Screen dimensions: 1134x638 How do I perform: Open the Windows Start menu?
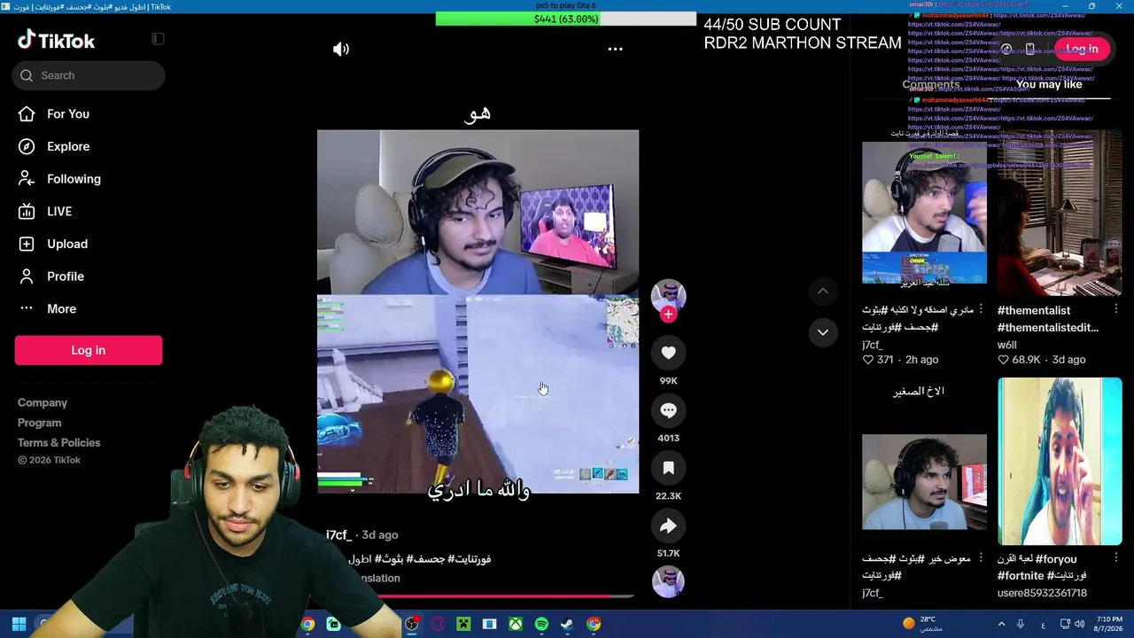click(x=19, y=624)
